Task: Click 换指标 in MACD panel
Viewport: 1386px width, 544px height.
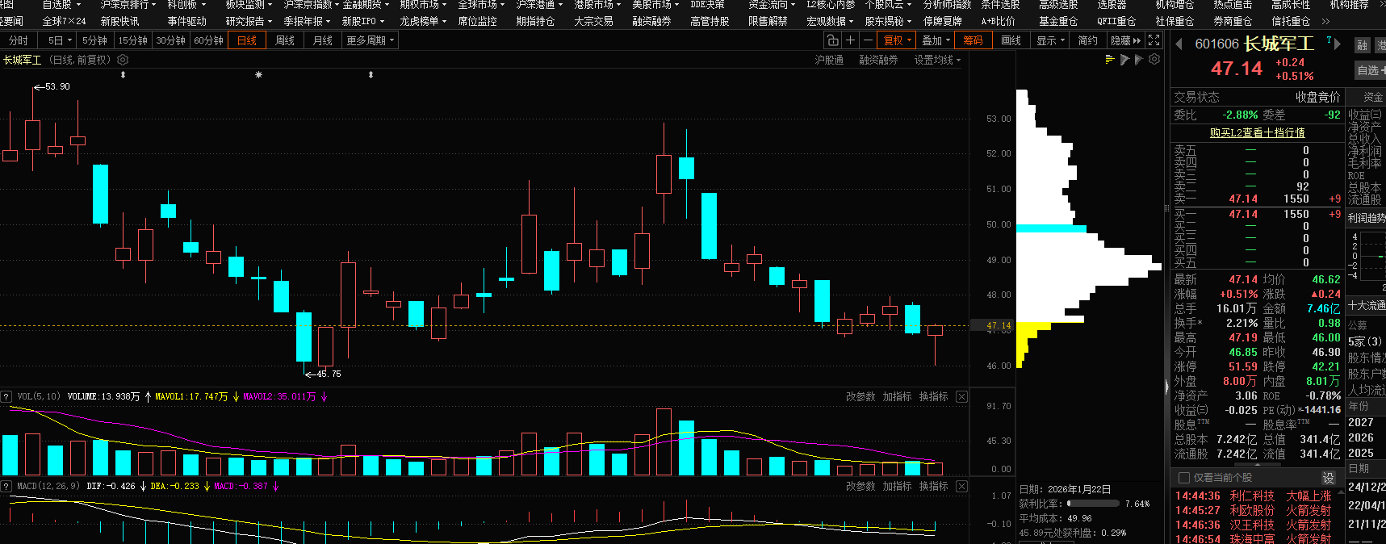Action: point(933,486)
